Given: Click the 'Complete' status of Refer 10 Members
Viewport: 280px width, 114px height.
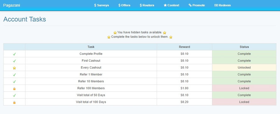Looking at the screenshot, I should 244,81.
